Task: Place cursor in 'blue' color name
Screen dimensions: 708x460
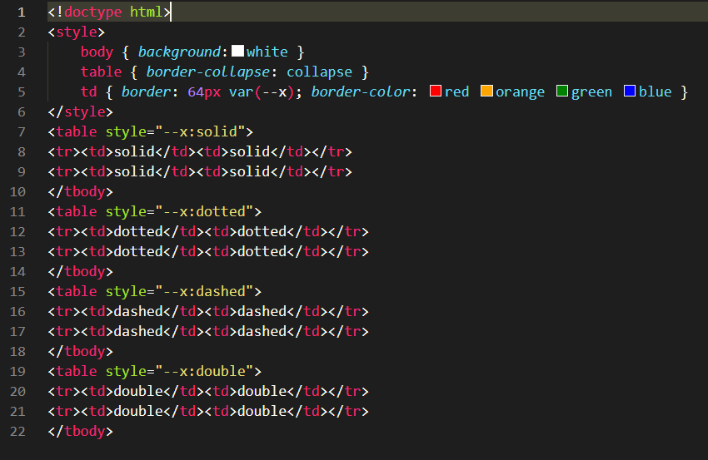Action: click(x=656, y=92)
